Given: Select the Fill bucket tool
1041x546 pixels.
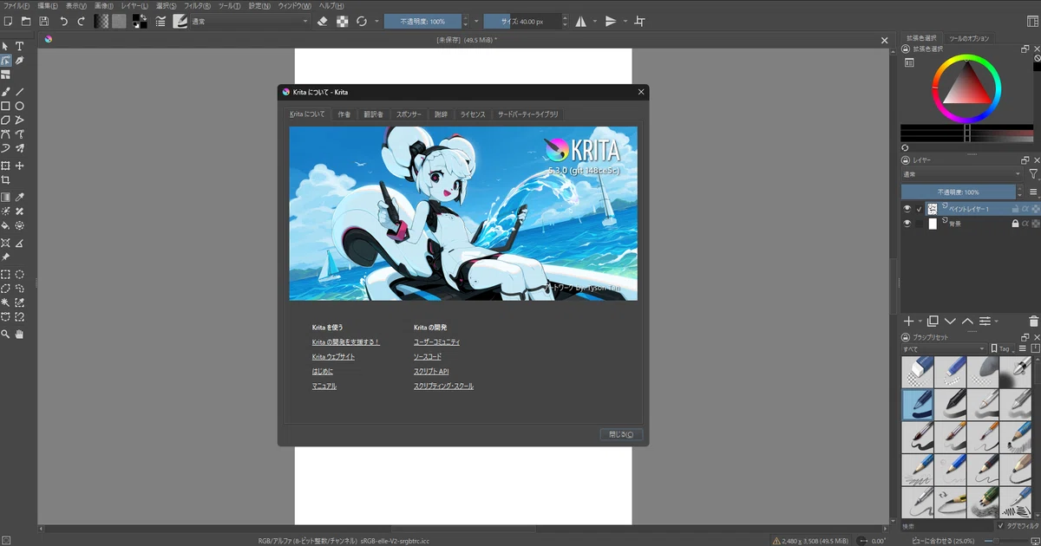Looking at the screenshot, I should [x=5, y=225].
